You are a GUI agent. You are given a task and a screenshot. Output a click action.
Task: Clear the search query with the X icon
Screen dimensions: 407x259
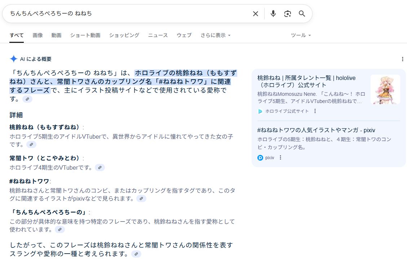(256, 14)
